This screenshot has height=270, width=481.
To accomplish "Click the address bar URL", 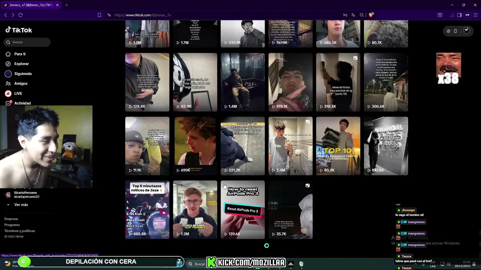I will click(x=143, y=15).
